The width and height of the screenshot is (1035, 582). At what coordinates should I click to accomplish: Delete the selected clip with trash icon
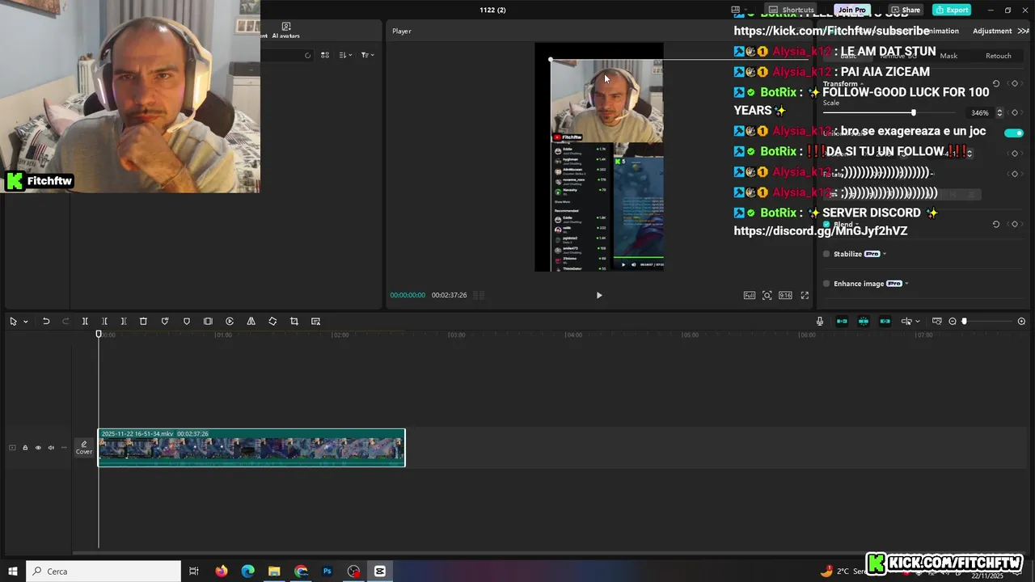click(143, 321)
